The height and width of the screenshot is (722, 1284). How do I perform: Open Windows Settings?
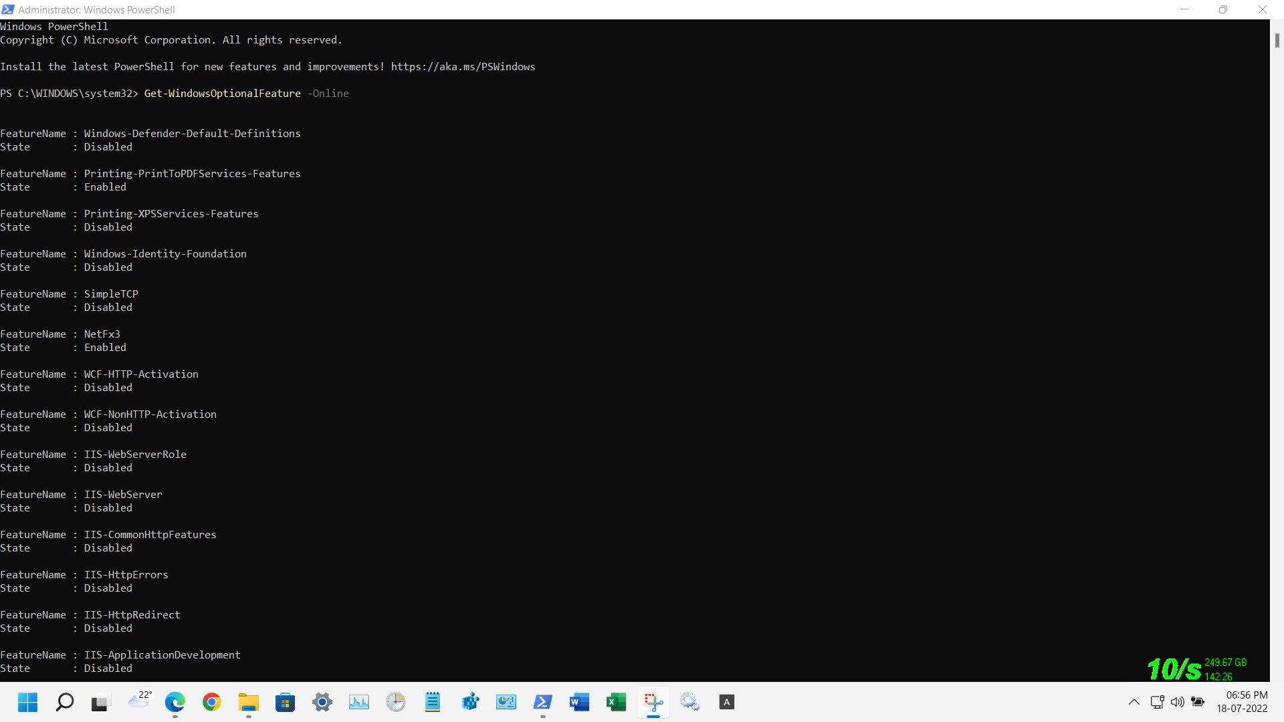[x=322, y=702]
